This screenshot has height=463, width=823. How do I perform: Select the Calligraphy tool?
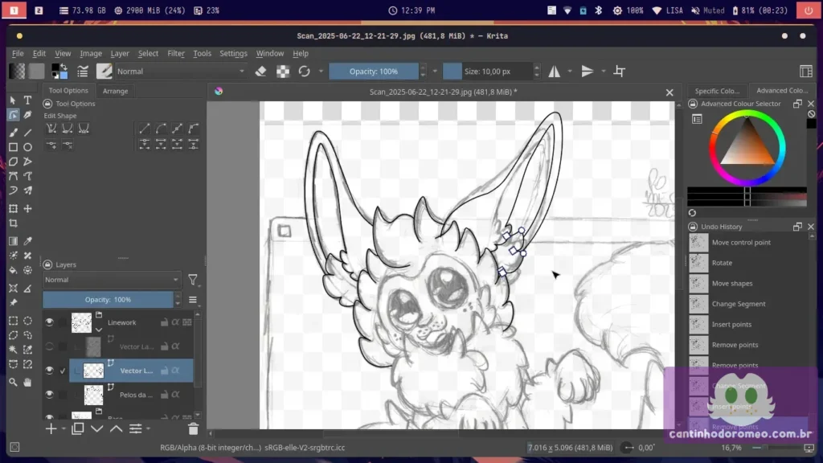click(28, 115)
